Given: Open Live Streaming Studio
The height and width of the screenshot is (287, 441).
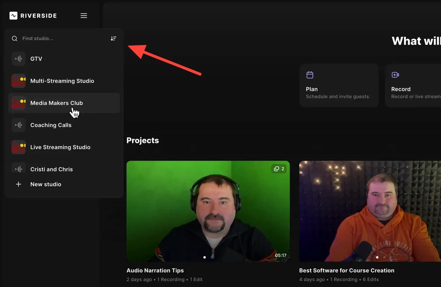Looking at the screenshot, I should tap(64, 147).
